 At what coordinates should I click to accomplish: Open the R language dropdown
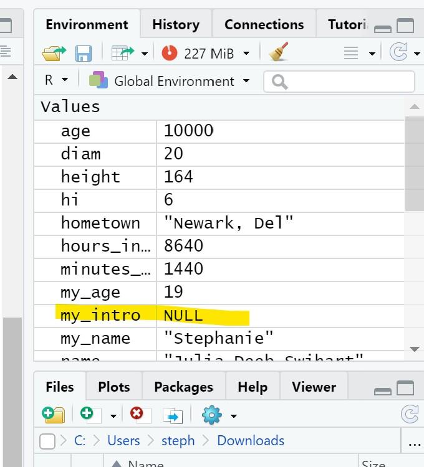point(56,80)
